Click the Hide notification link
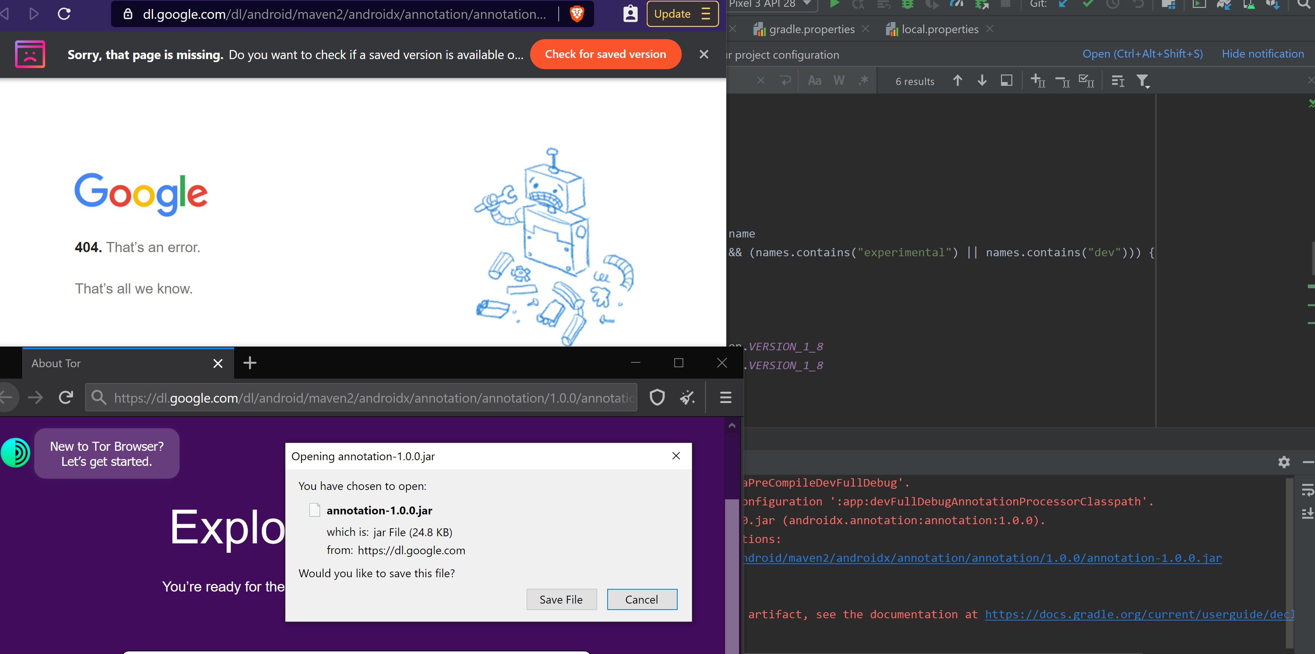Image resolution: width=1315 pixels, height=654 pixels. [x=1262, y=53]
